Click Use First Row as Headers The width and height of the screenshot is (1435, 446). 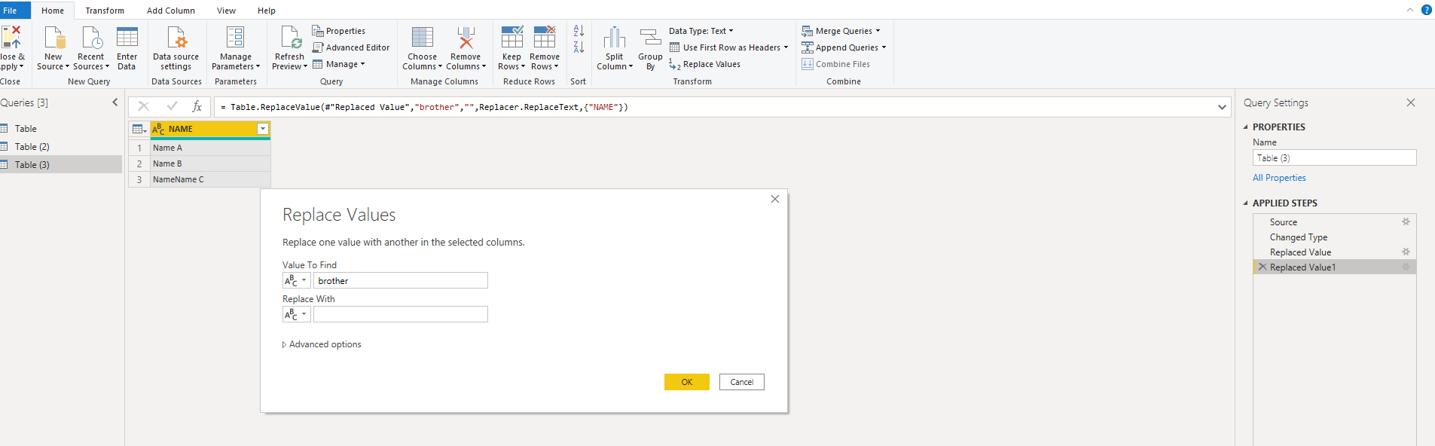728,47
